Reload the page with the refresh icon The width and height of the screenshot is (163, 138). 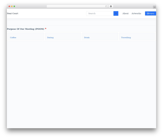106,7
